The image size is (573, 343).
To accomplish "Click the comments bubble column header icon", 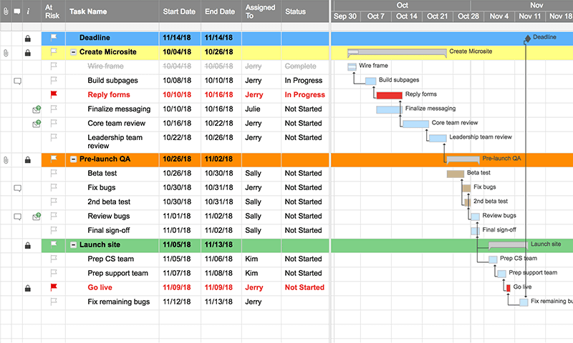I will pyautogui.click(x=17, y=11).
